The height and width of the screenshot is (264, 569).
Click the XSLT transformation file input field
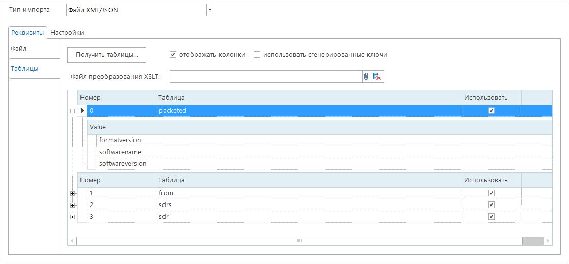tap(265, 77)
